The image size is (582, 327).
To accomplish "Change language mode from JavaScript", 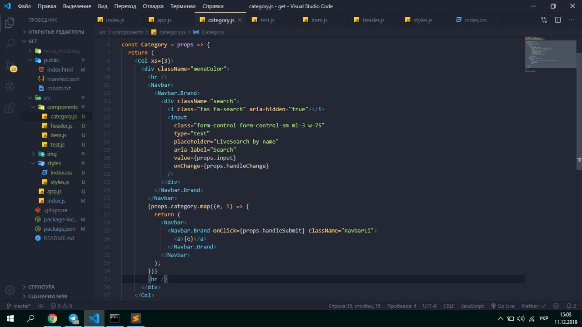I will (x=472, y=306).
